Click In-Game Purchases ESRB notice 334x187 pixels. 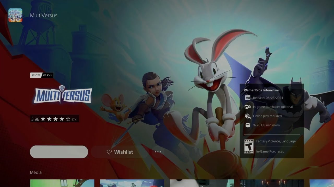(x=270, y=151)
